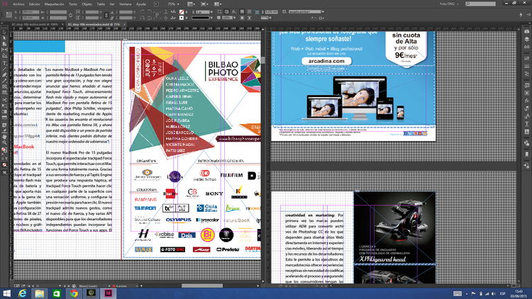Select the Hand tool
This screenshot has width=532, height=299.
tap(4, 137)
